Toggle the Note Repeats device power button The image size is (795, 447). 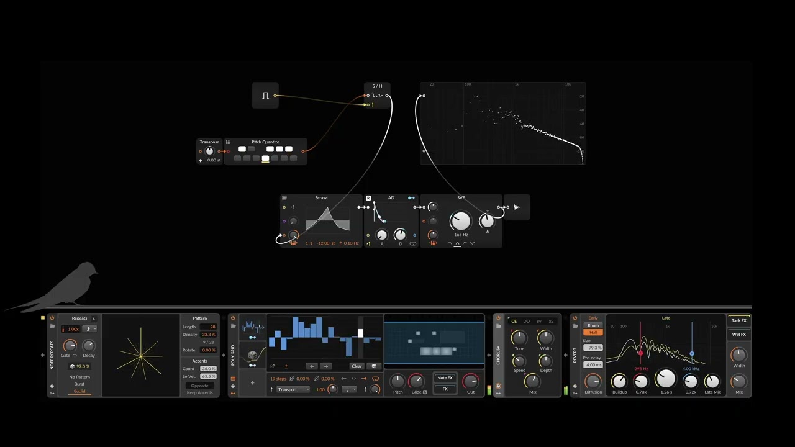(52, 318)
